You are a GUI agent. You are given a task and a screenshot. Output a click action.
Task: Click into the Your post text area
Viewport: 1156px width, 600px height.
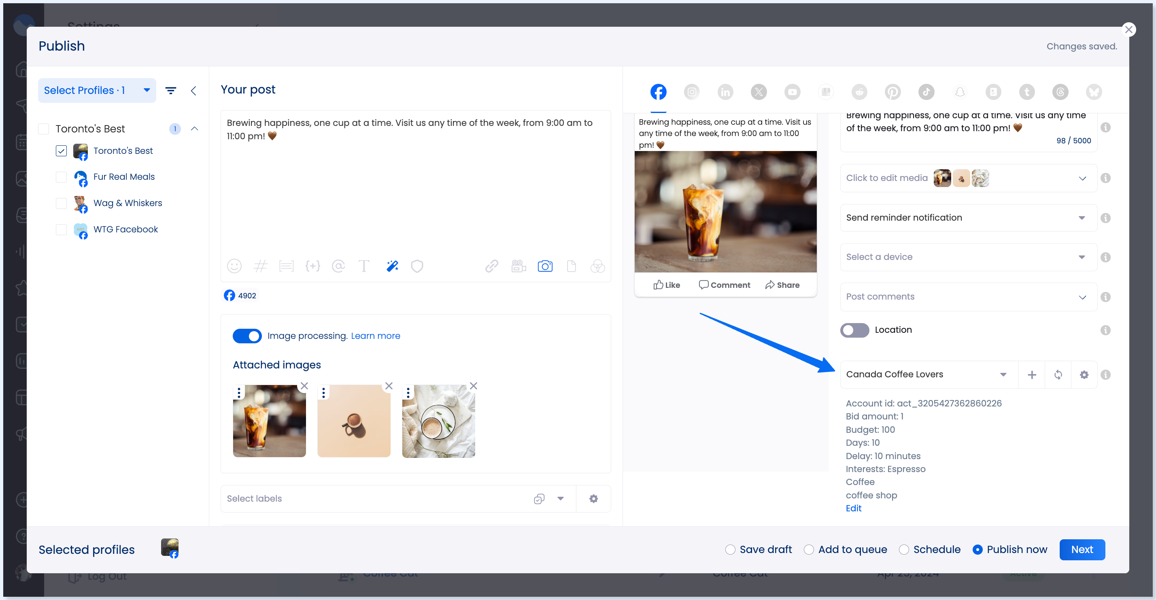pos(416,184)
